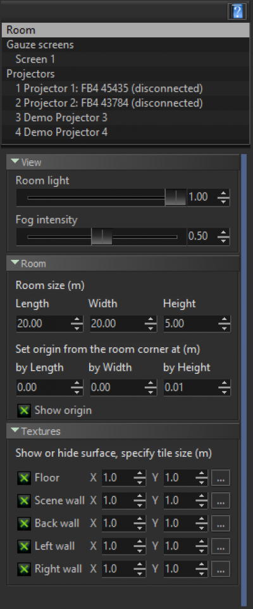Collapse the View section
The width and height of the screenshot is (253, 609).
(x=15, y=162)
